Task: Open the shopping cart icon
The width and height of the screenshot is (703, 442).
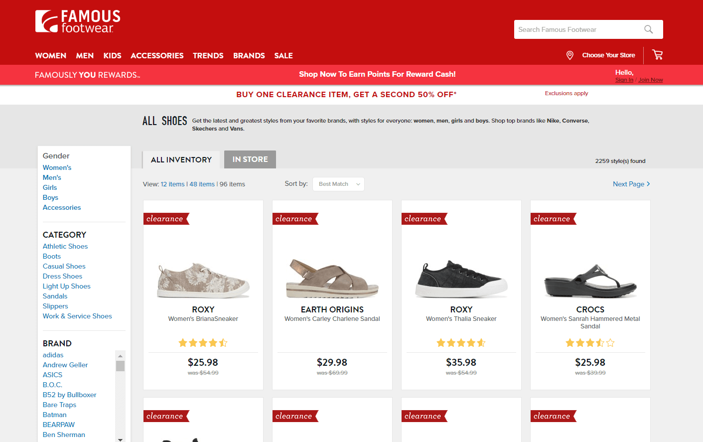Action: (658, 55)
